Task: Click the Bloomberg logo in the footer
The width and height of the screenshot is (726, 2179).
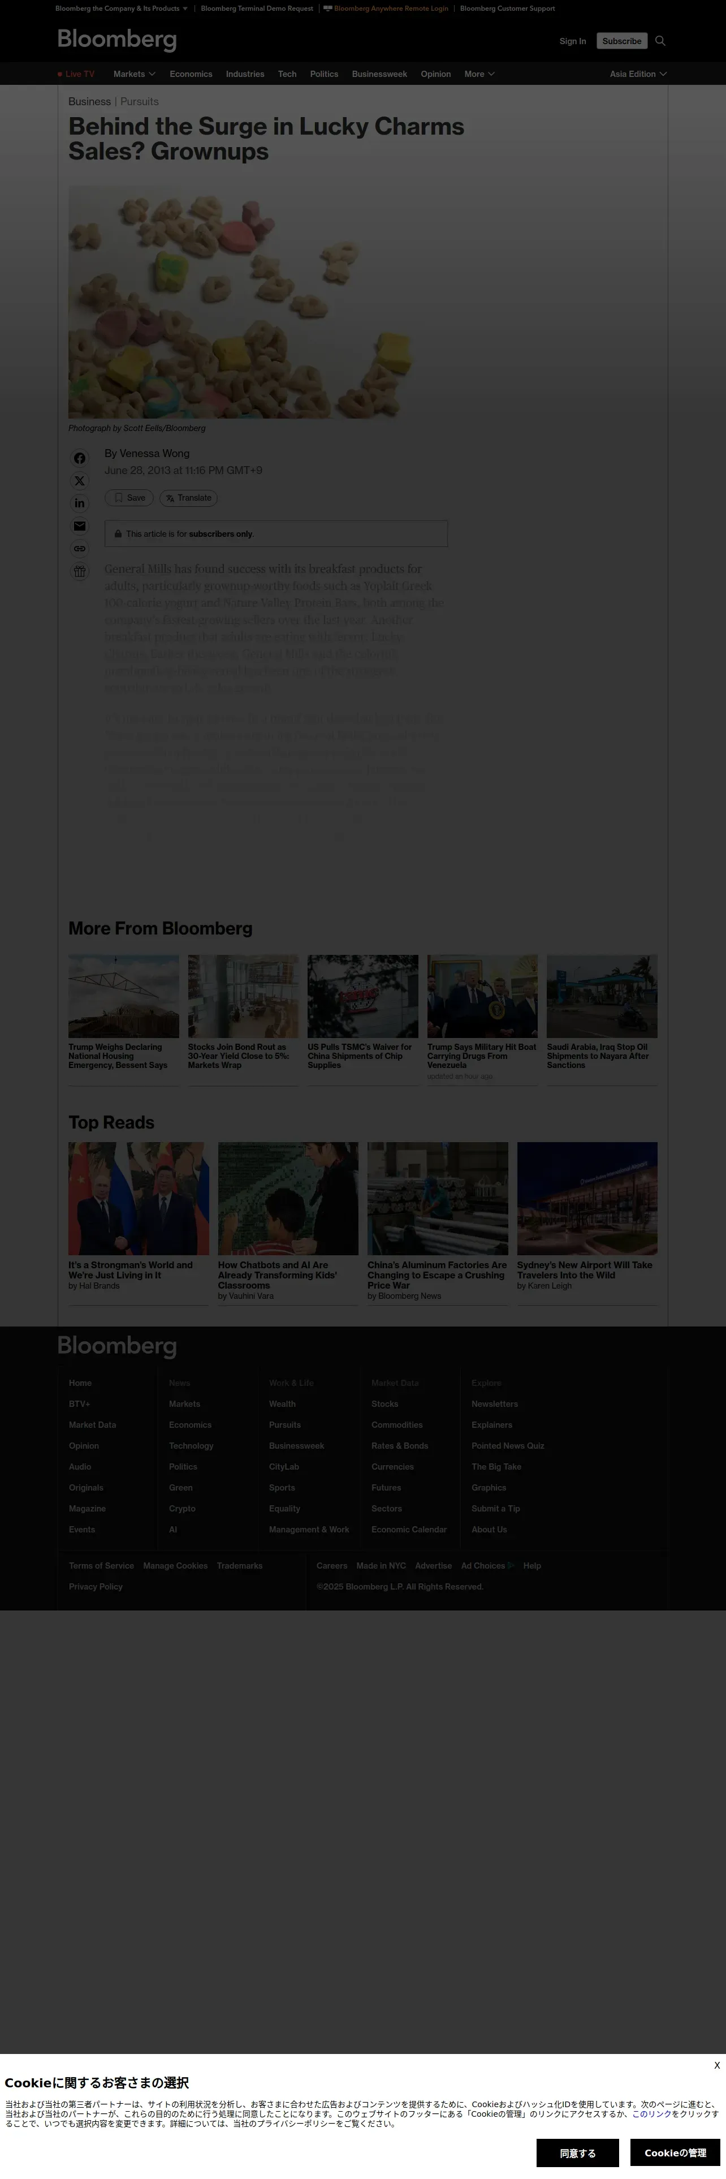Action: pos(116,1346)
